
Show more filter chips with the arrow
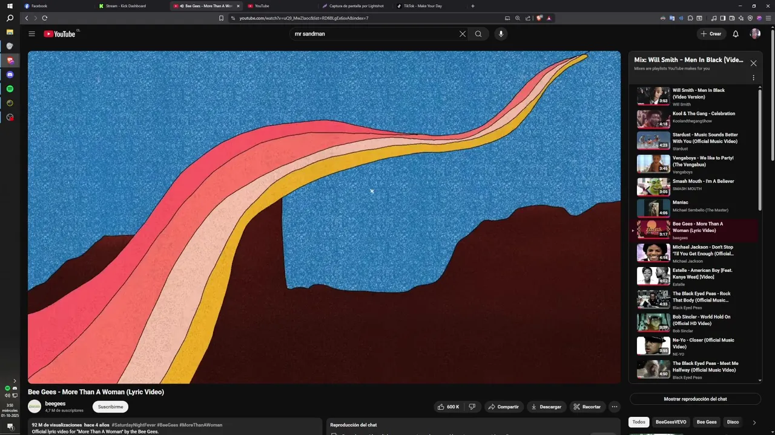[x=754, y=422]
